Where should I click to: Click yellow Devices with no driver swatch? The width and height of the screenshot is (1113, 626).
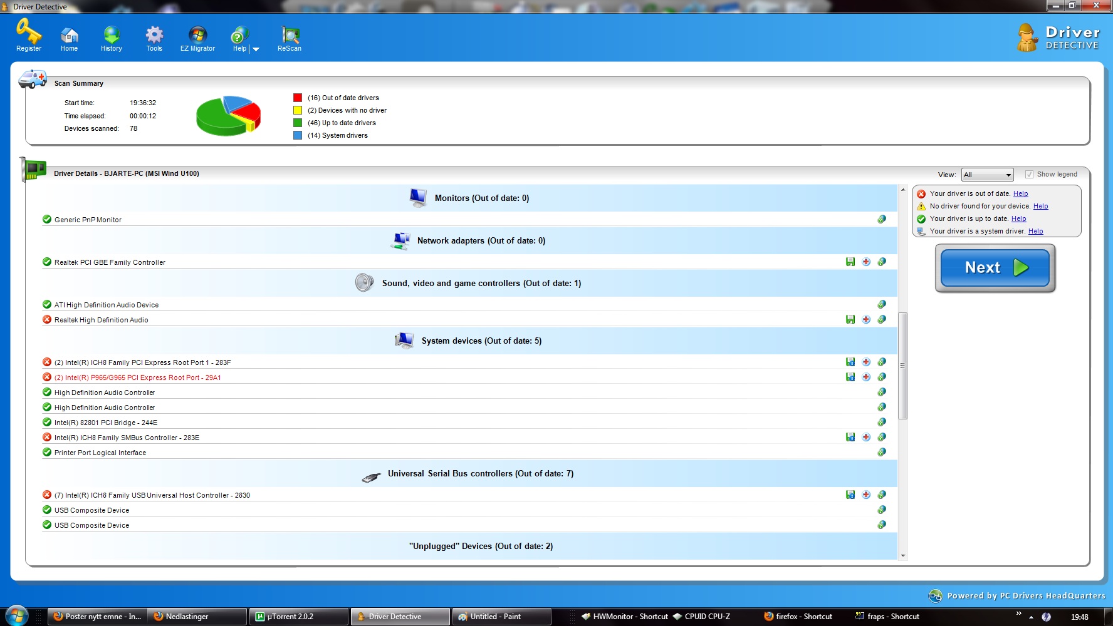click(x=298, y=110)
